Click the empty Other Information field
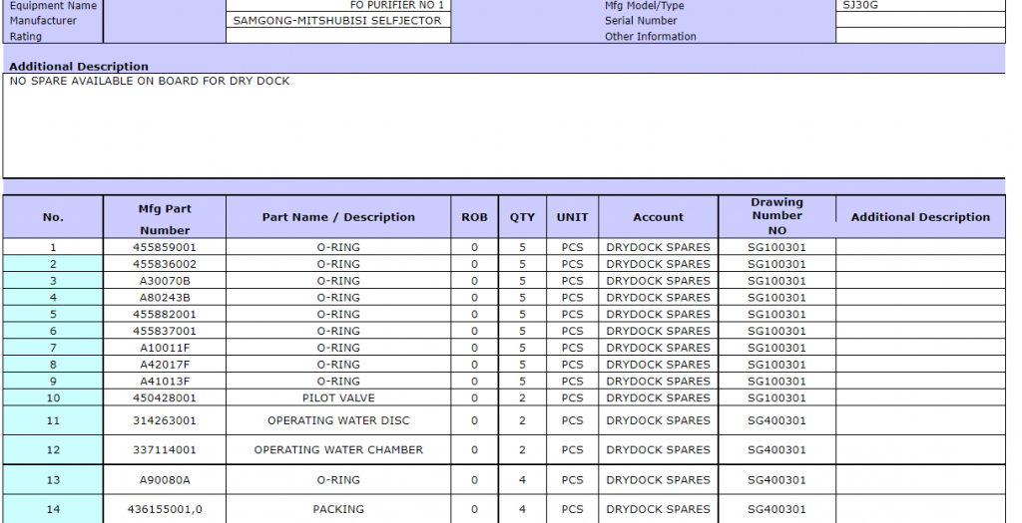 [x=919, y=37]
